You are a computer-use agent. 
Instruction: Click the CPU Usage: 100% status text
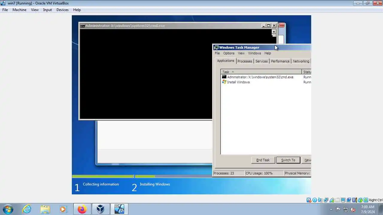[259, 173]
